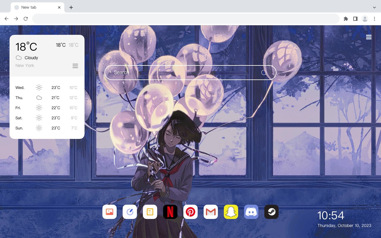The height and width of the screenshot is (238, 381).
Task: Click the Friday sunny forecast icon
Action: (39, 108)
